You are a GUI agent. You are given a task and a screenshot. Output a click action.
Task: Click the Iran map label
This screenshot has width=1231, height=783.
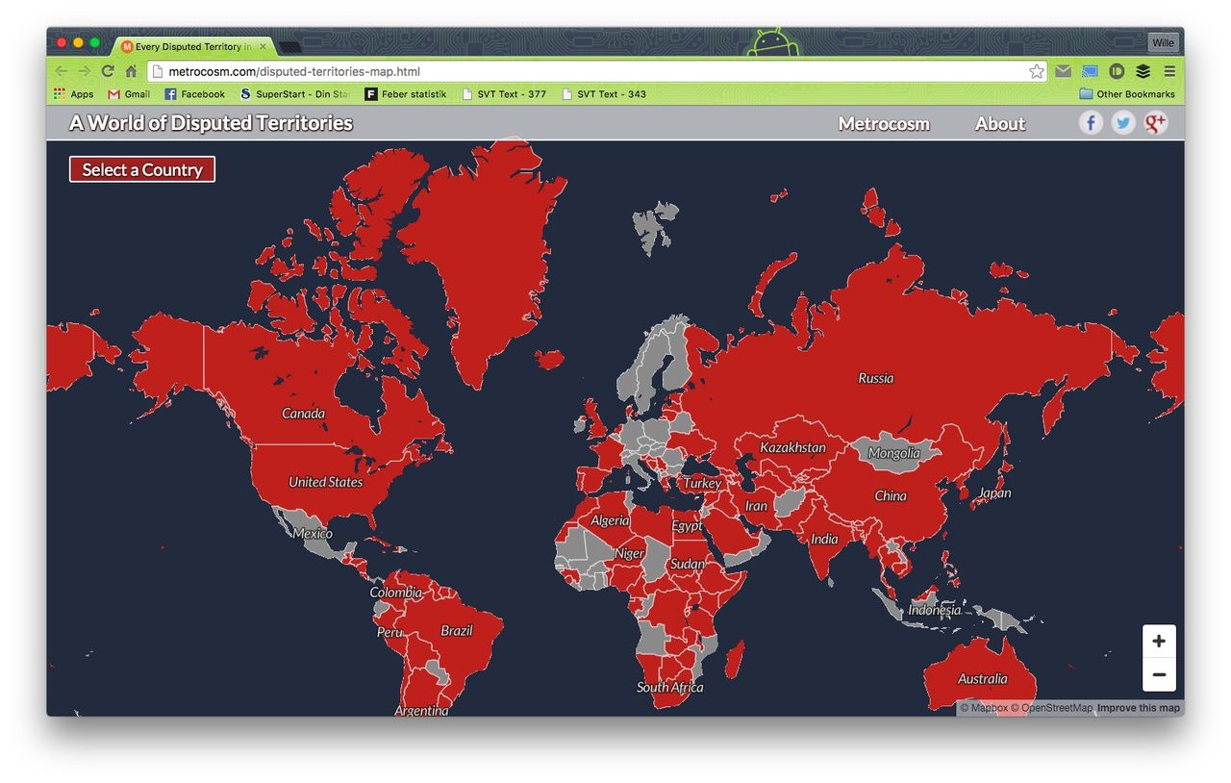coord(757,506)
